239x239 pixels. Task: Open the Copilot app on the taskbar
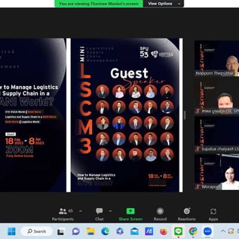click(120, 231)
